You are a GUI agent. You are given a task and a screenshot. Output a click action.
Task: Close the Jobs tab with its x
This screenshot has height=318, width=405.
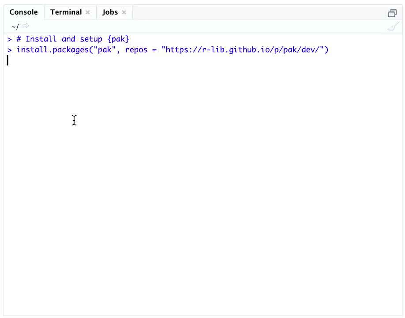pyautogui.click(x=124, y=12)
